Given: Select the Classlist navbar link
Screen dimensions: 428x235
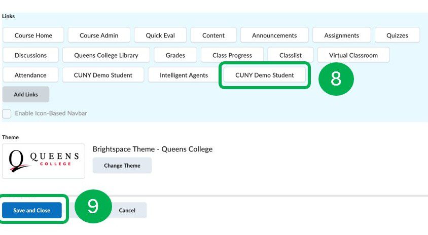Looking at the screenshot, I should point(291,55).
